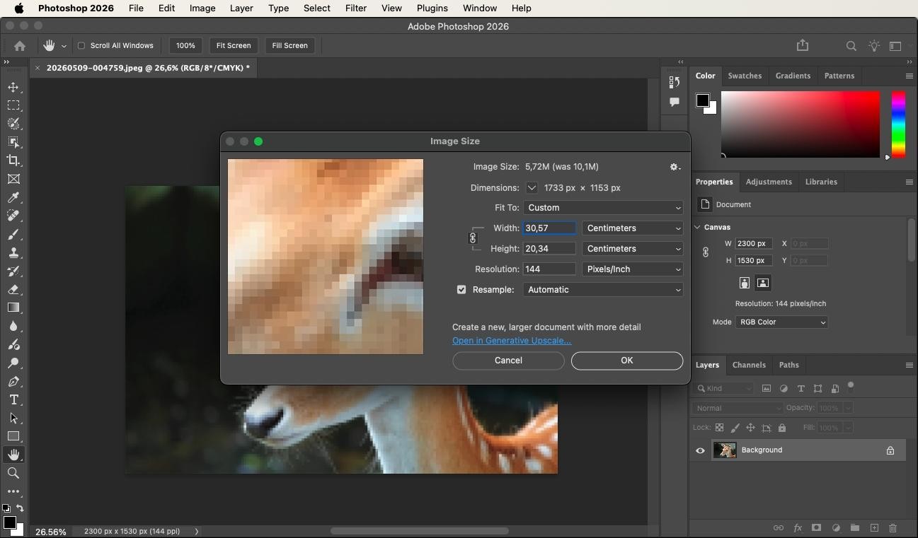Open the Fit To Custom dropdown

(603, 208)
